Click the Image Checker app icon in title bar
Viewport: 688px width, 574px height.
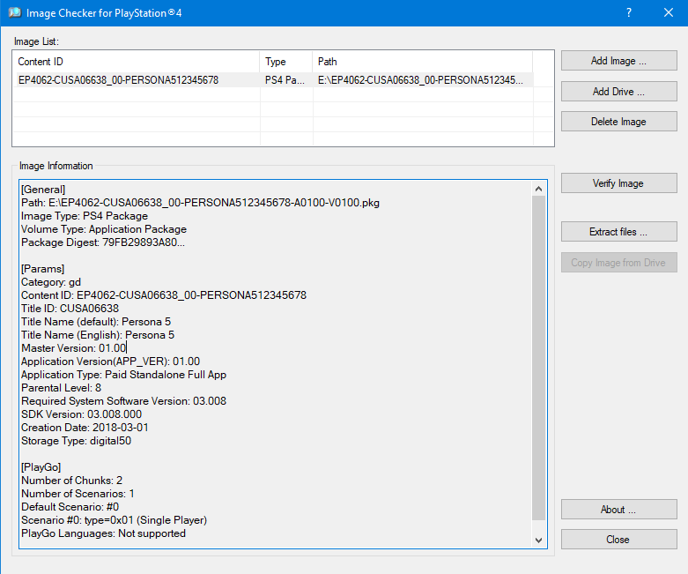(x=14, y=13)
